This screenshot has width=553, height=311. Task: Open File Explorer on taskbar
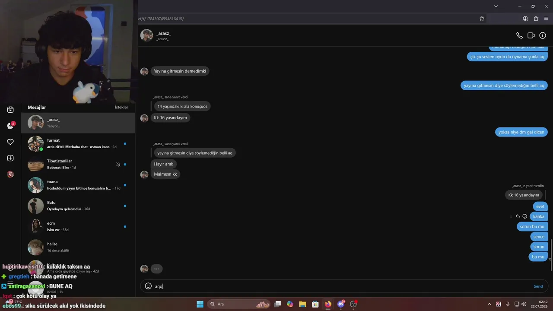[x=302, y=304]
